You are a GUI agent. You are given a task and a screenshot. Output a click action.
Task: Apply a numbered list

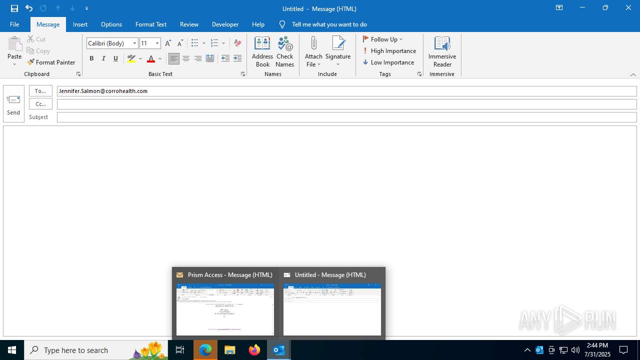click(x=214, y=43)
